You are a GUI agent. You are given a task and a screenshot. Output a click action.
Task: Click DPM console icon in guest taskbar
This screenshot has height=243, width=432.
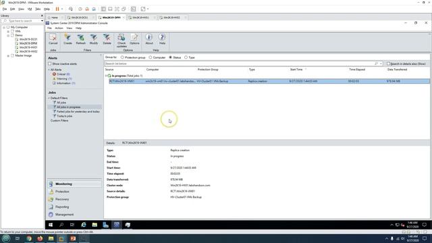click(117, 225)
